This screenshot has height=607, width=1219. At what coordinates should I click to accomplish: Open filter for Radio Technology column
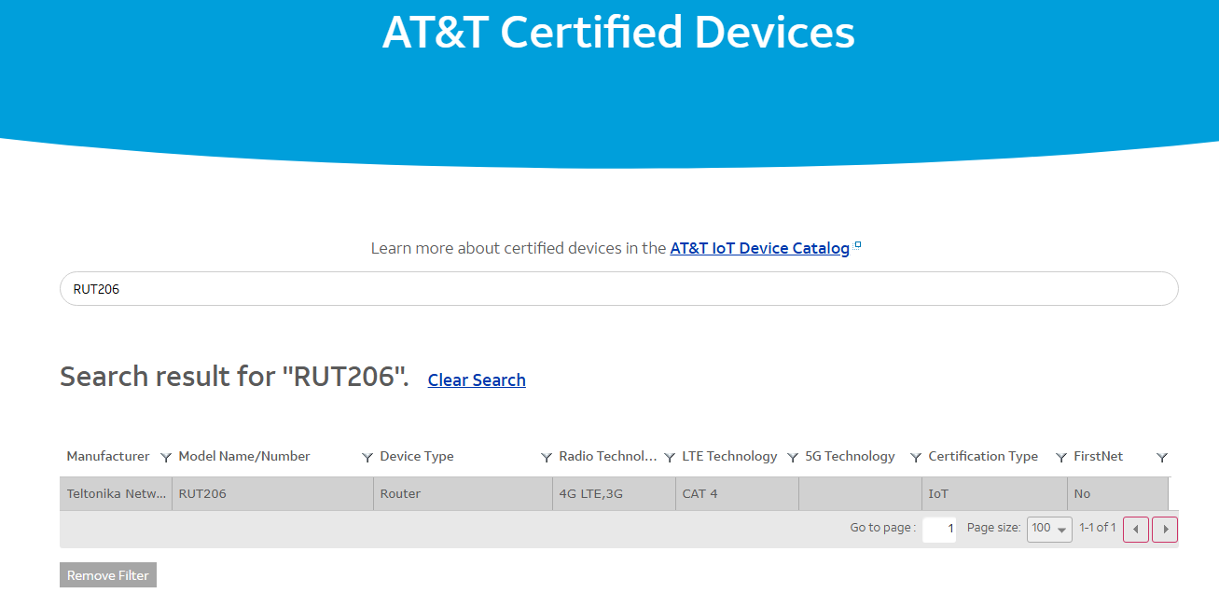(x=670, y=458)
